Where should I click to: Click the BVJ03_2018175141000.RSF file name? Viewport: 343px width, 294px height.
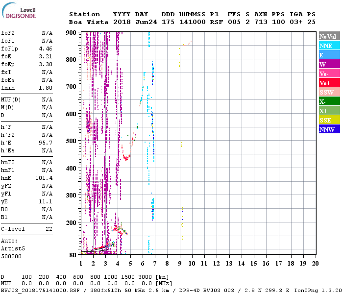(40, 291)
